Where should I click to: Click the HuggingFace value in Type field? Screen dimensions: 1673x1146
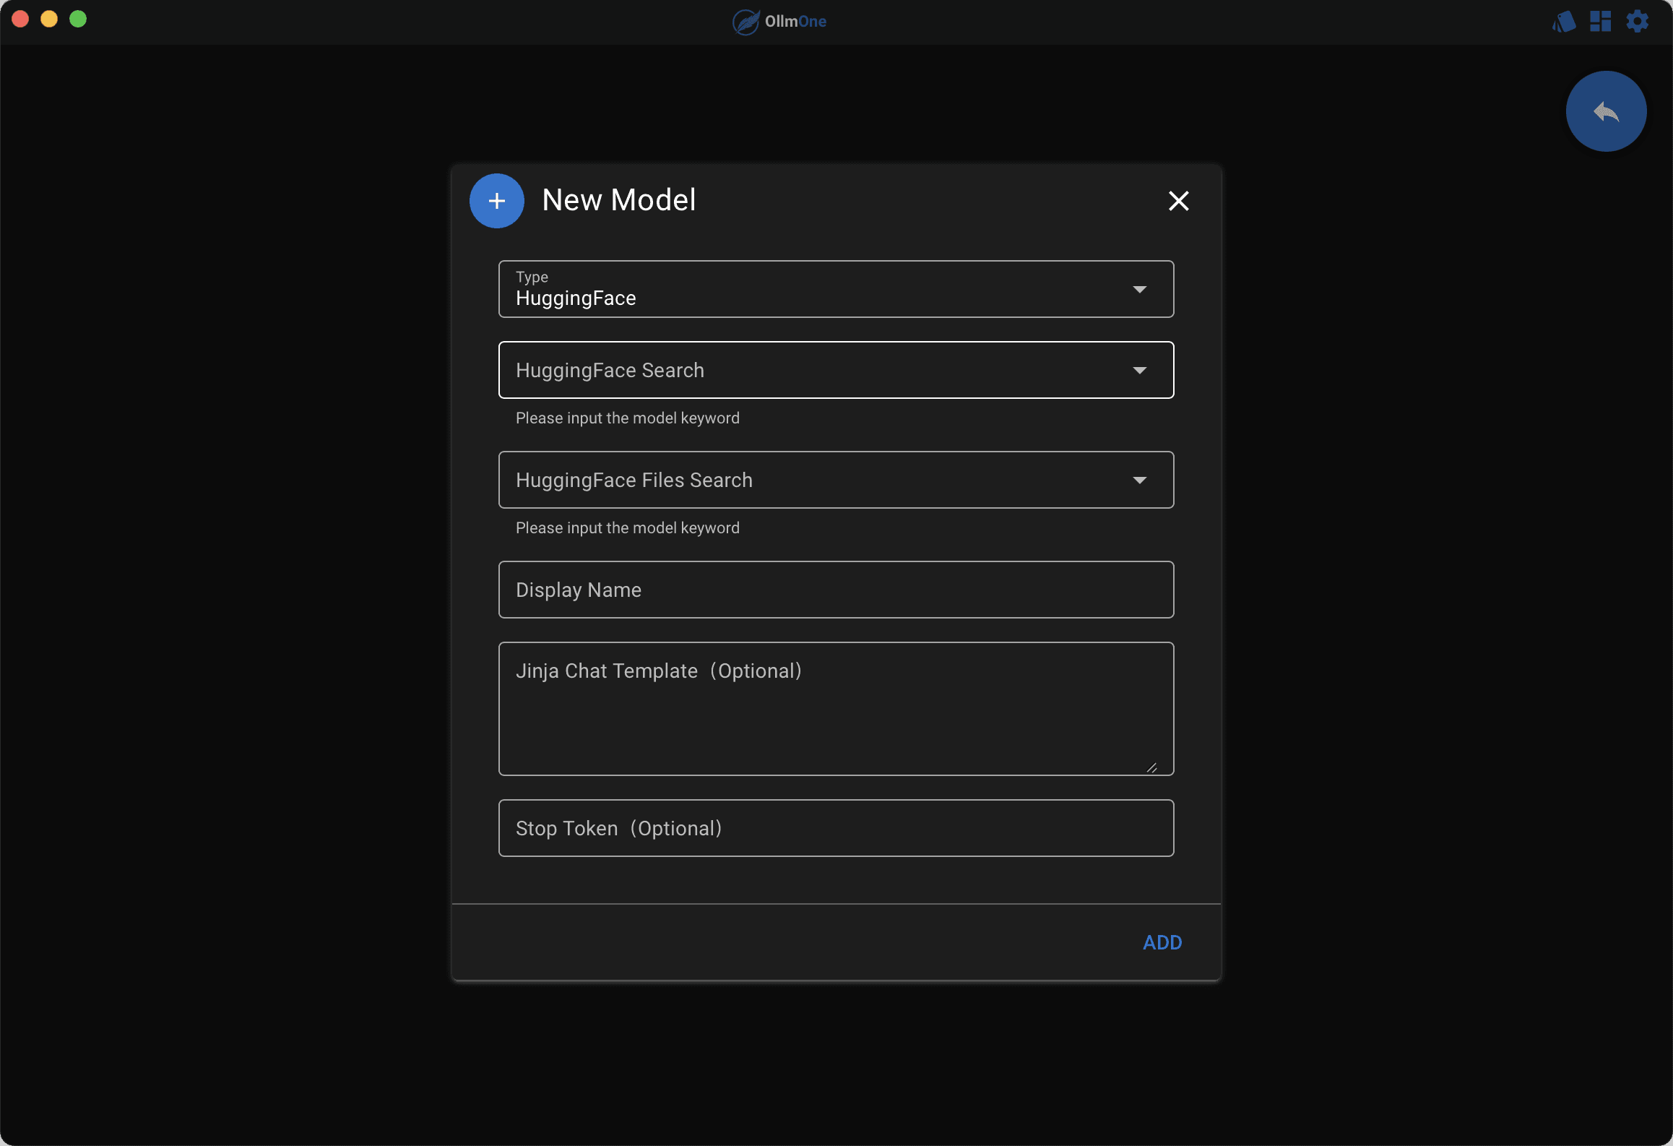576,298
